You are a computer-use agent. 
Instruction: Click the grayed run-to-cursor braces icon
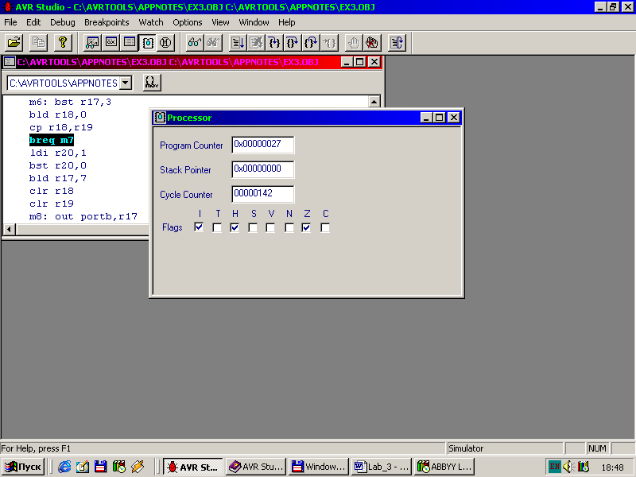pos(329,43)
